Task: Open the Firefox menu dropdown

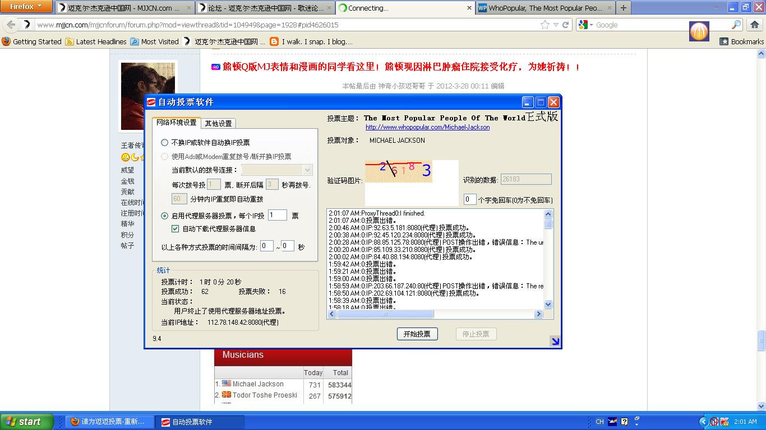Action: [26, 7]
